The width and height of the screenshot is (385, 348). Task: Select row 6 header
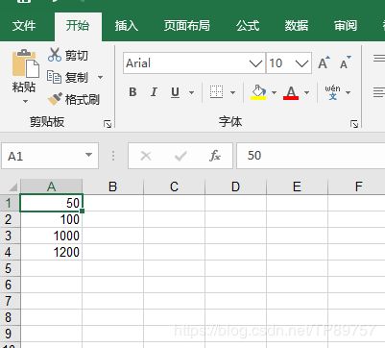[x=10, y=285]
